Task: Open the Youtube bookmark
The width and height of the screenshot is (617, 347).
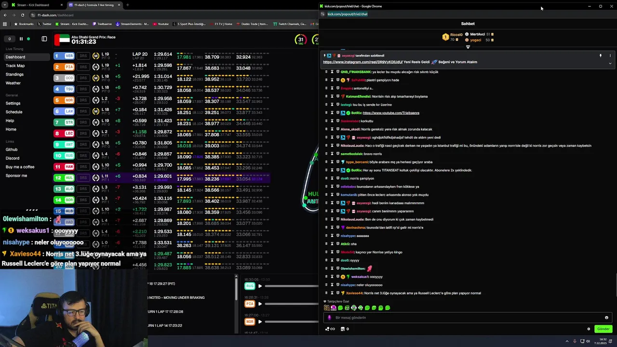Action: (x=161, y=24)
